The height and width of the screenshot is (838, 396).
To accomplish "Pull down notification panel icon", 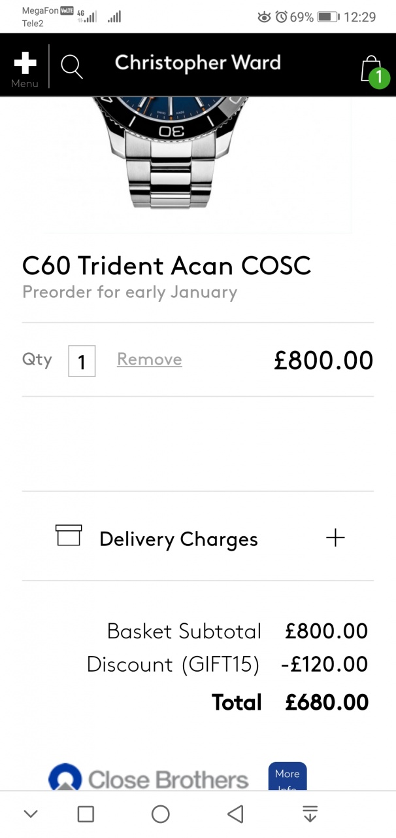I will (x=310, y=814).
